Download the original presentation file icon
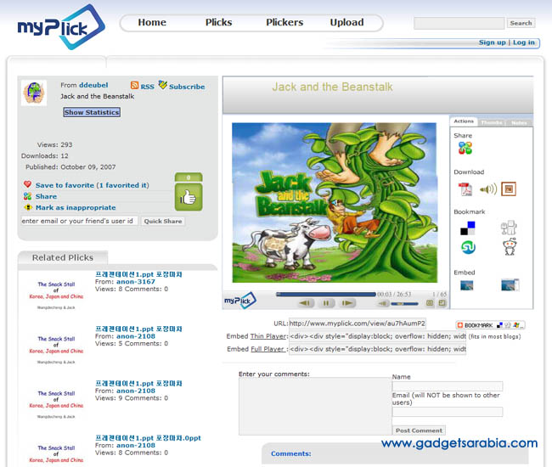Image resolution: width=552 pixels, height=467 pixels. pyautogui.click(x=509, y=189)
